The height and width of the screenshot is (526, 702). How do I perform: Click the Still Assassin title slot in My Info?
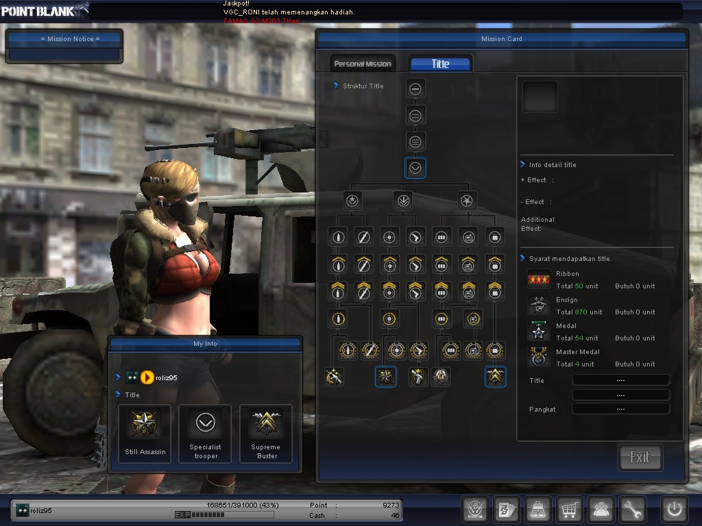pos(145,434)
